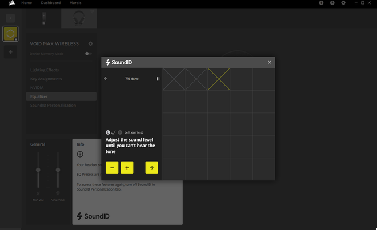Open the help question mark icon

pyautogui.click(x=332, y=3)
